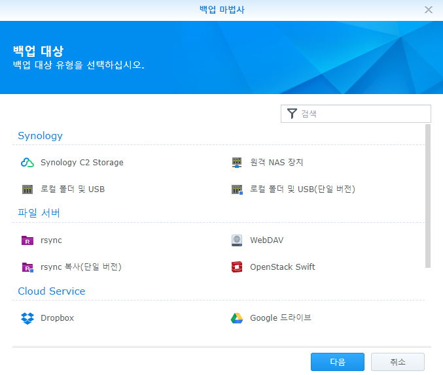443x375 pixels.
Task: Click the filter funnel icon in search box
Action: click(292, 114)
